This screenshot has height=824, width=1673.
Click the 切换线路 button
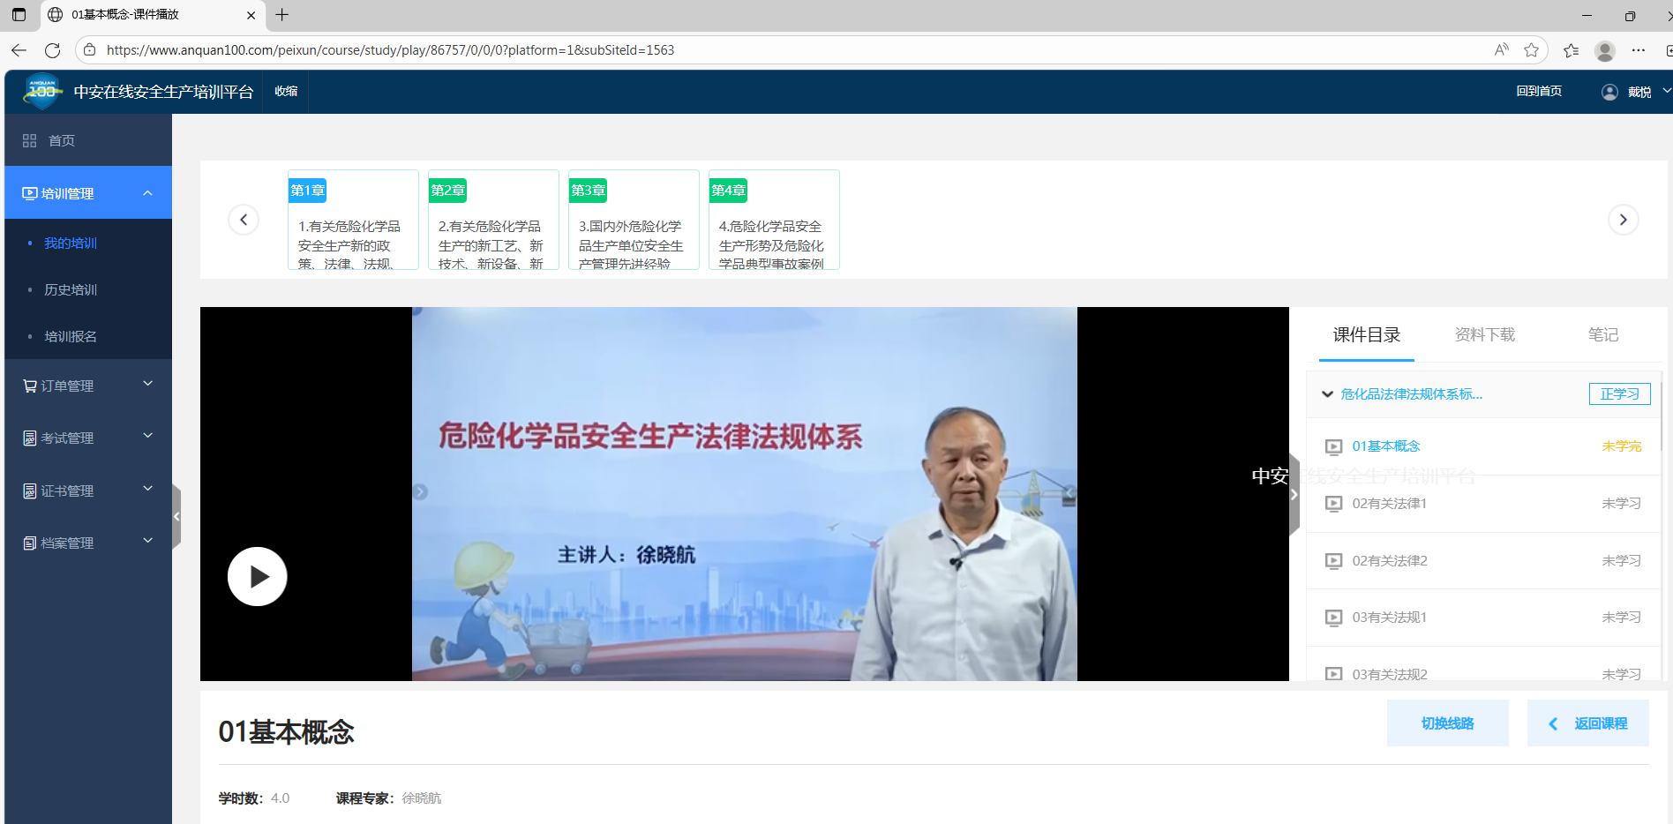[x=1447, y=723]
